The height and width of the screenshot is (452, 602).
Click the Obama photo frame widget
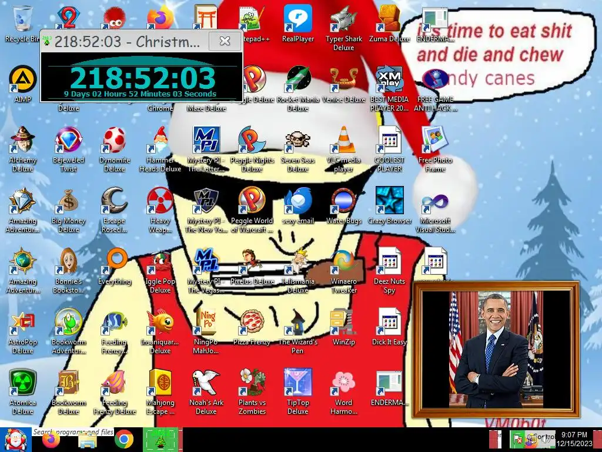pyautogui.click(x=495, y=350)
